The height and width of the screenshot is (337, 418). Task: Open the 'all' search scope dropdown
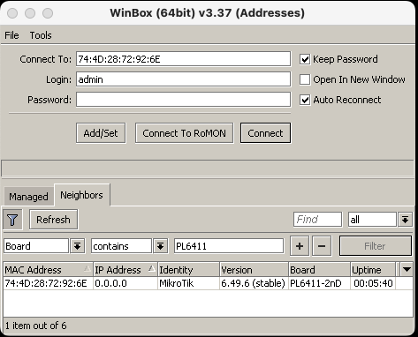[406, 220]
